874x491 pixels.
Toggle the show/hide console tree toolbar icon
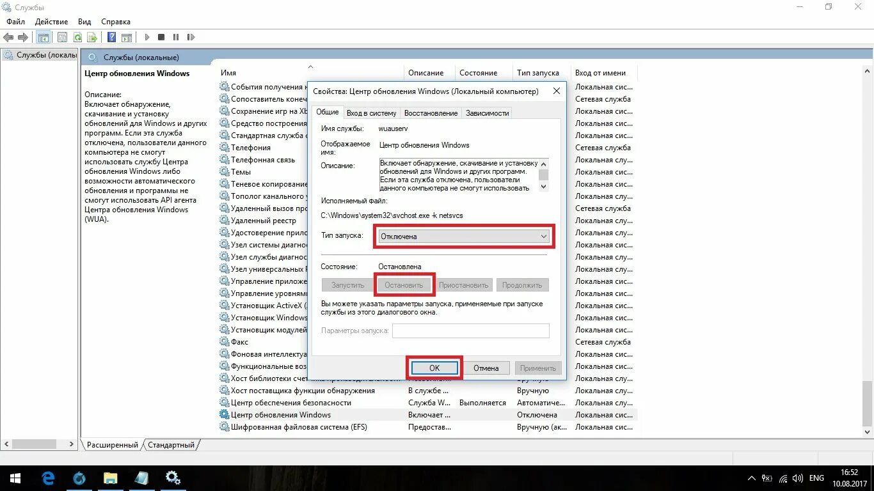pos(44,38)
